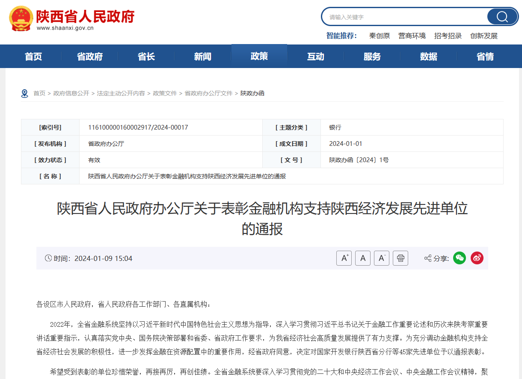This screenshot has height=379, width=522.
Task: Open the print icon to print the notice
Action: 400,258
